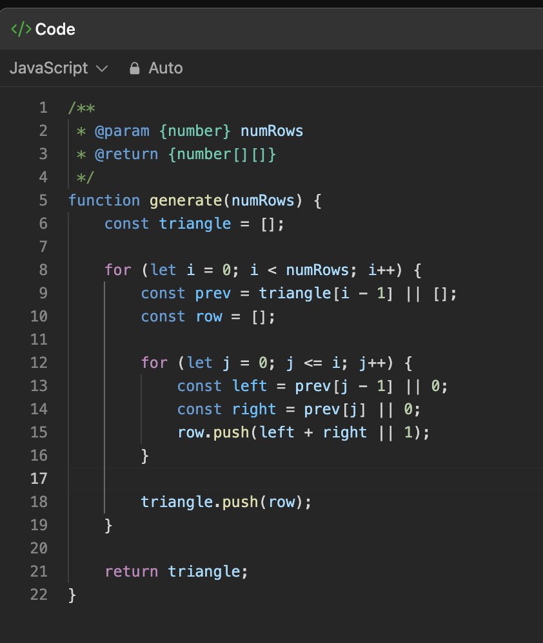Click the chevron next to JavaScript

tap(102, 68)
